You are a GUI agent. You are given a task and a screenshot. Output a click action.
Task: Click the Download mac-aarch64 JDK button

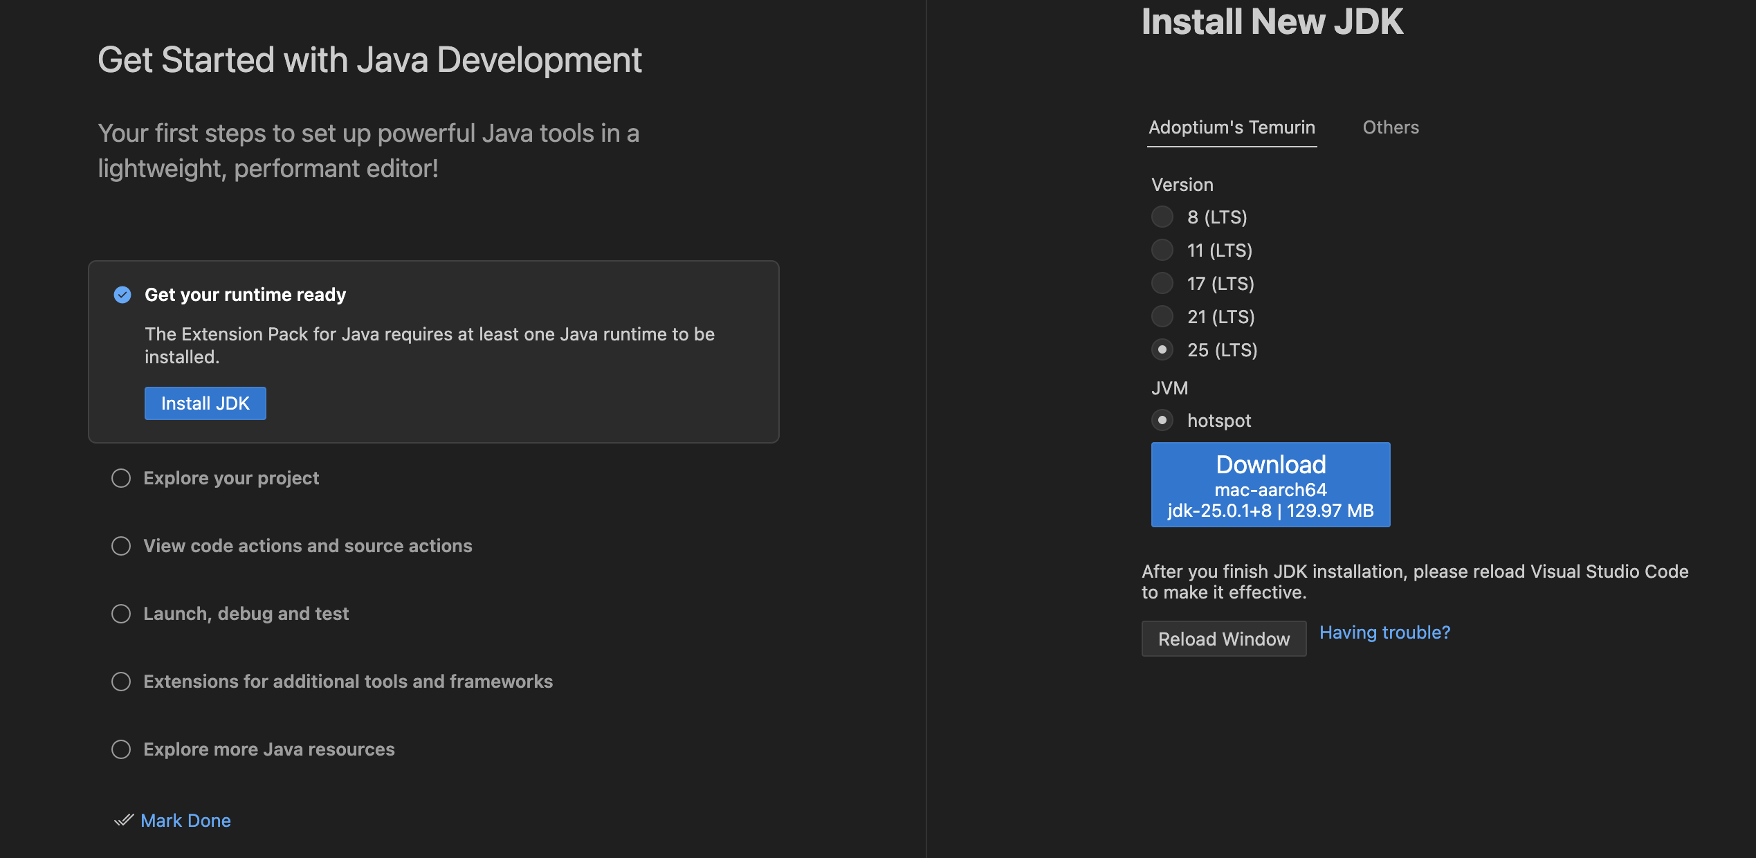tap(1270, 485)
